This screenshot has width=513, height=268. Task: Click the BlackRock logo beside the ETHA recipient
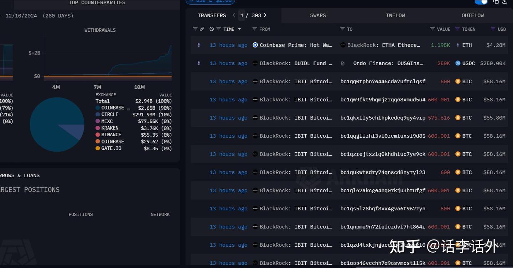click(x=343, y=45)
